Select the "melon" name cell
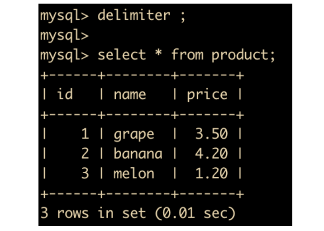Image resolution: width=324 pixels, height=231 pixels. [133, 174]
